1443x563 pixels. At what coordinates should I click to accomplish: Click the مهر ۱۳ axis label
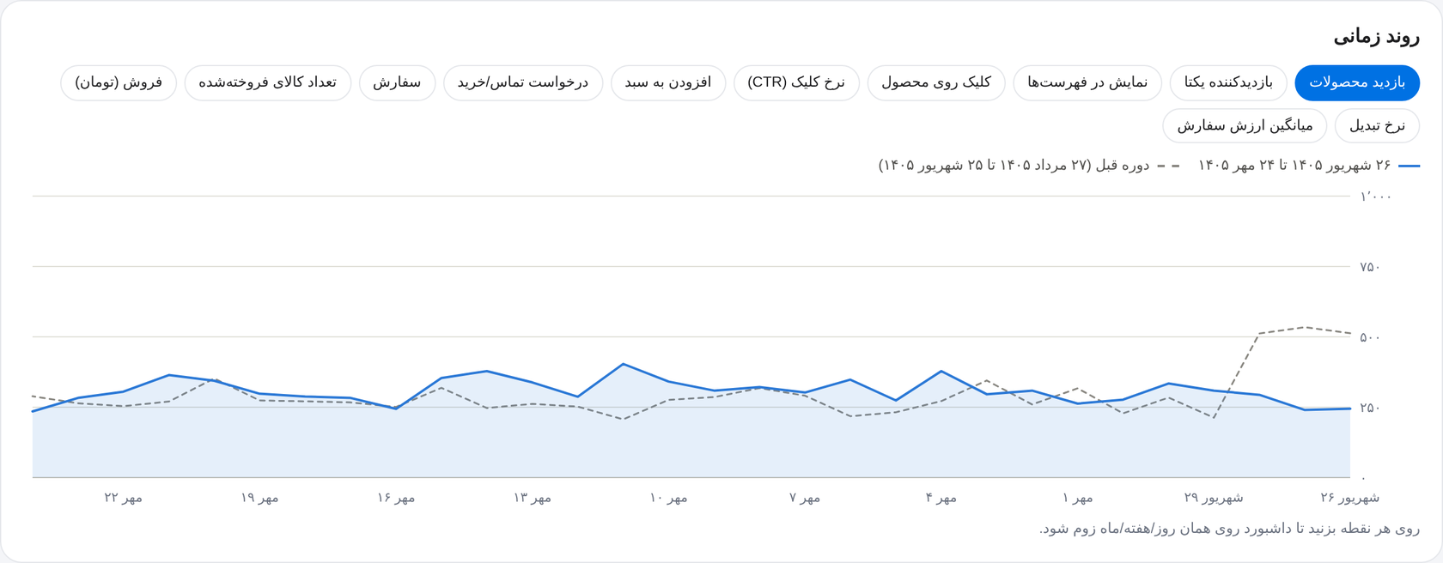pos(532,498)
